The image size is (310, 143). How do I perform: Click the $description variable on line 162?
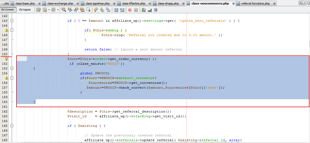coord(80,111)
